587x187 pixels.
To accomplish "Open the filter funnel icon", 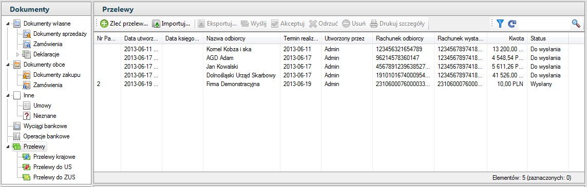I will (x=500, y=24).
